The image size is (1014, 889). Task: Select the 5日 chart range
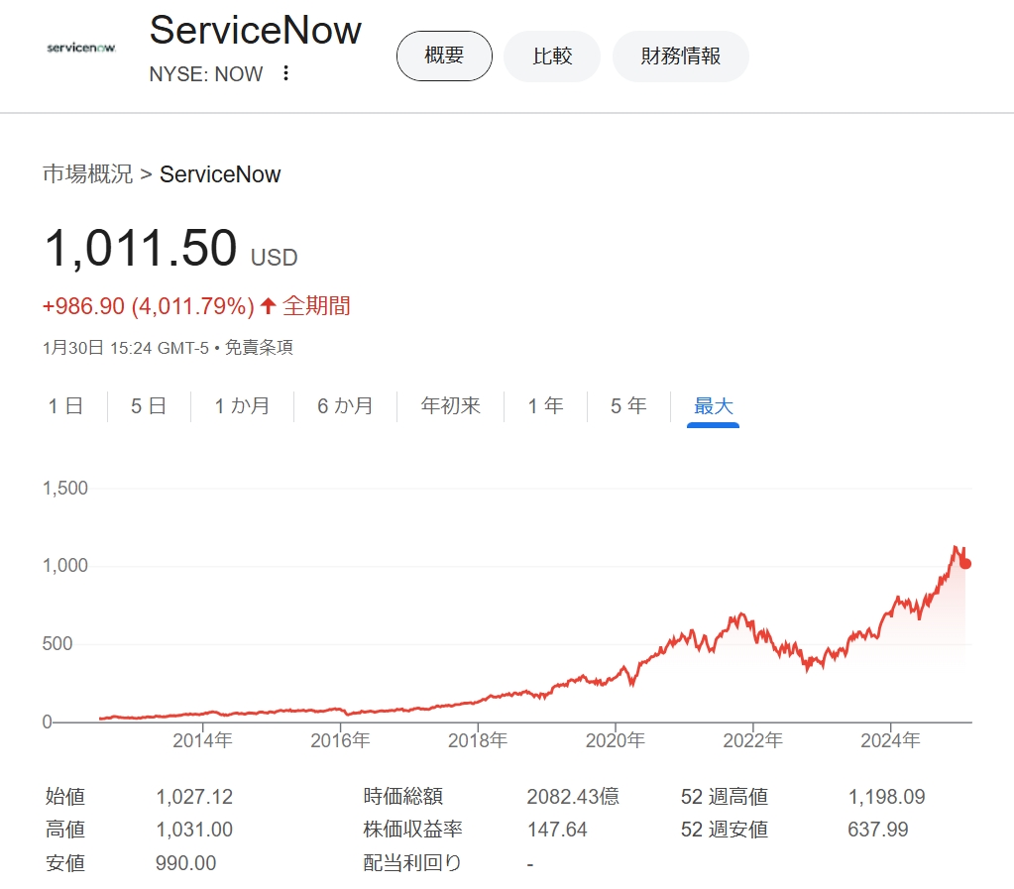pyautogui.click(x=147, y=405)
